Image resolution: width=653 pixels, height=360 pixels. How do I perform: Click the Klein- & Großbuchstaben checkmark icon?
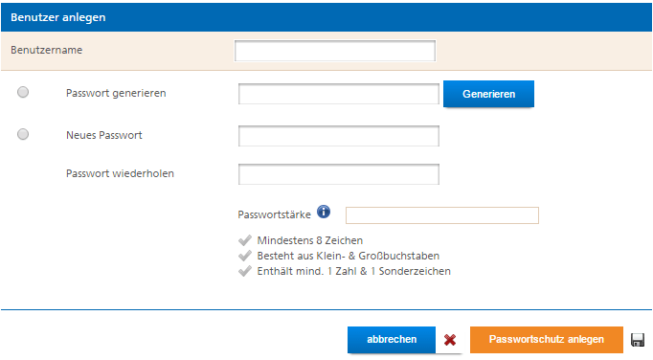[x=245, y=256]
